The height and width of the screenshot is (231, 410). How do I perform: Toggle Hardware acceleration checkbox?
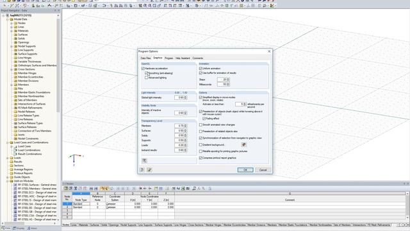coord(143,69)
